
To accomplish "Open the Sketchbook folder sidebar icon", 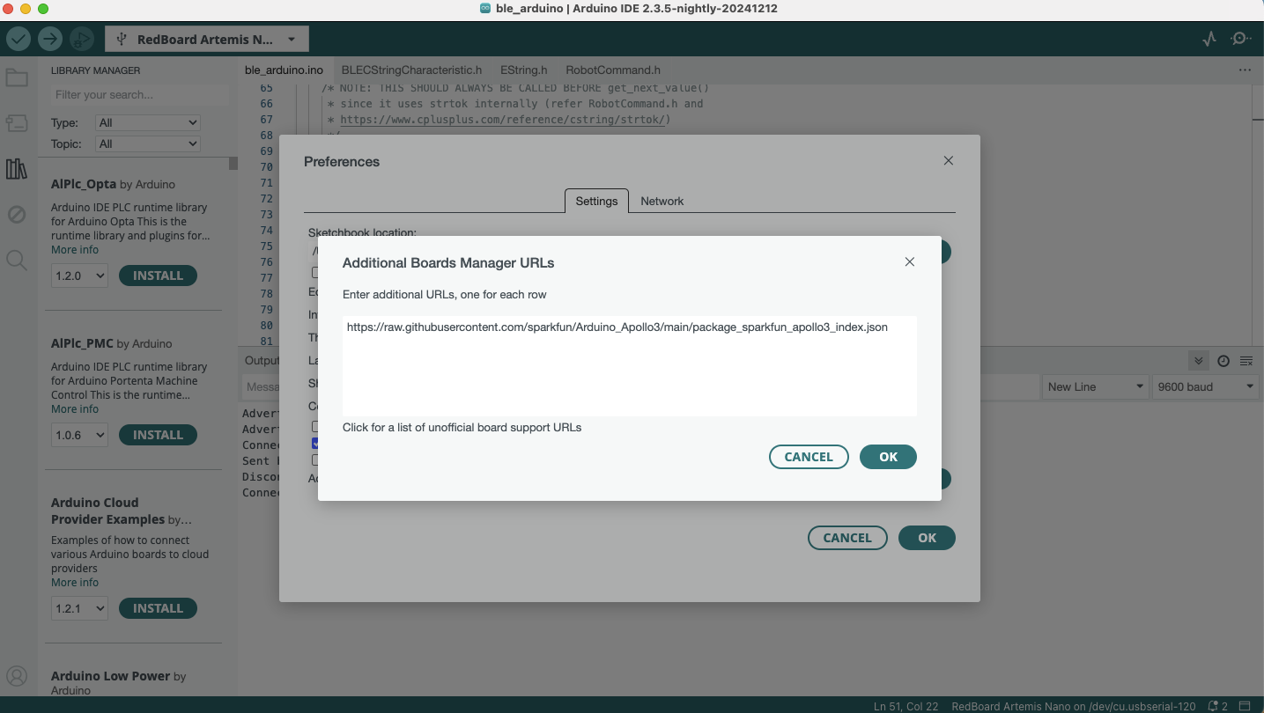I will click(17, 77).
